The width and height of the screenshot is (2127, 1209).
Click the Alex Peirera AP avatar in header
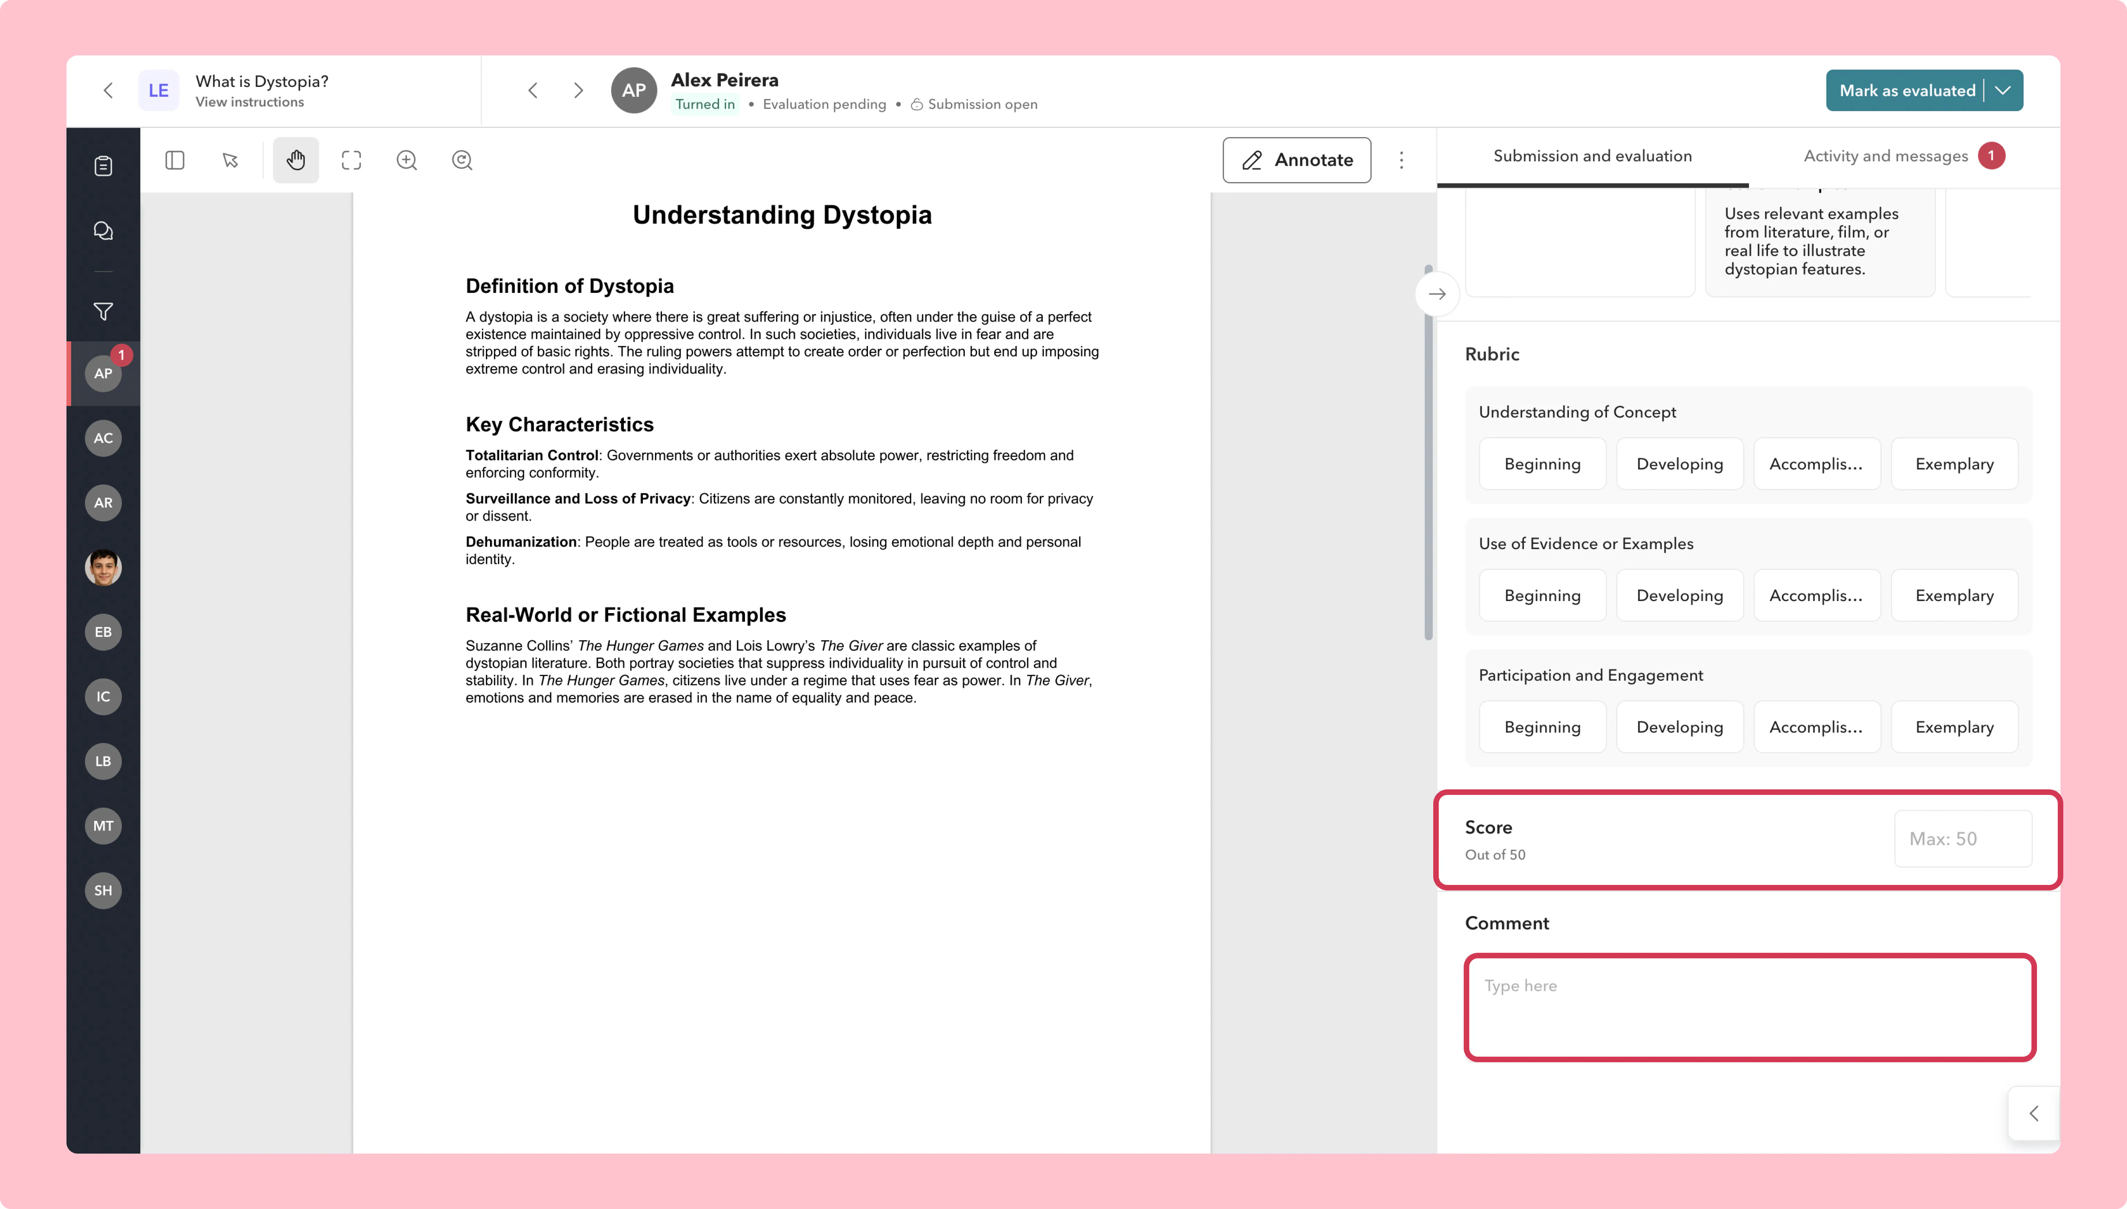click(634, 90)
